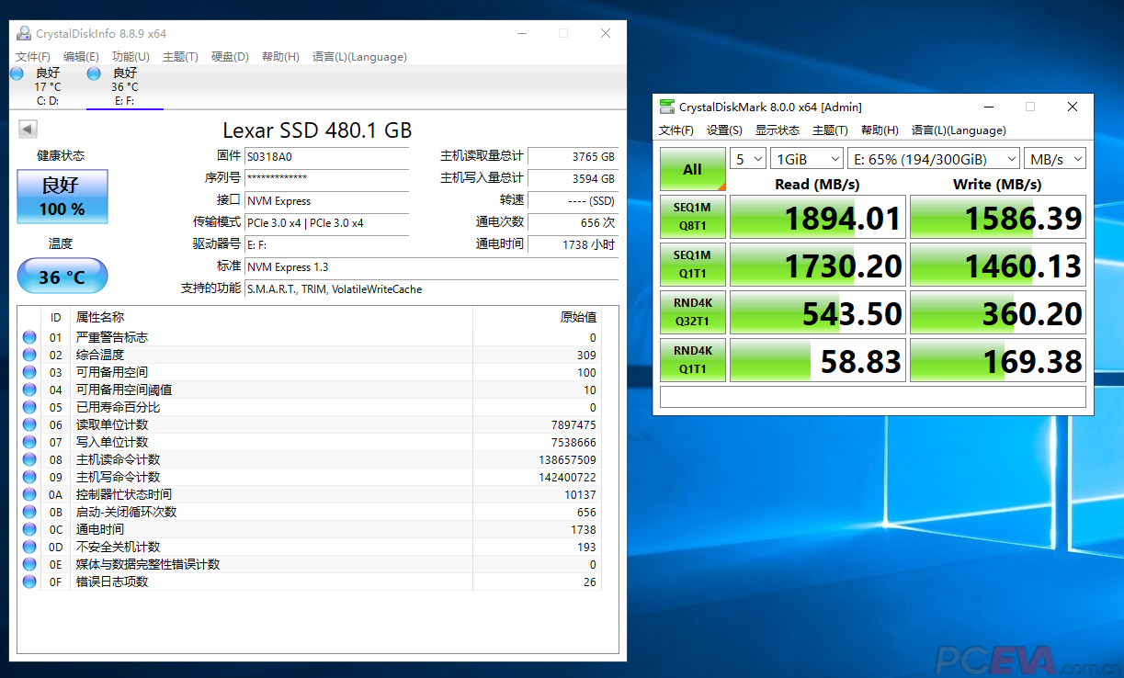Click status orb for attribute 05 已用寿命百分比

click(x=29, y=407)
